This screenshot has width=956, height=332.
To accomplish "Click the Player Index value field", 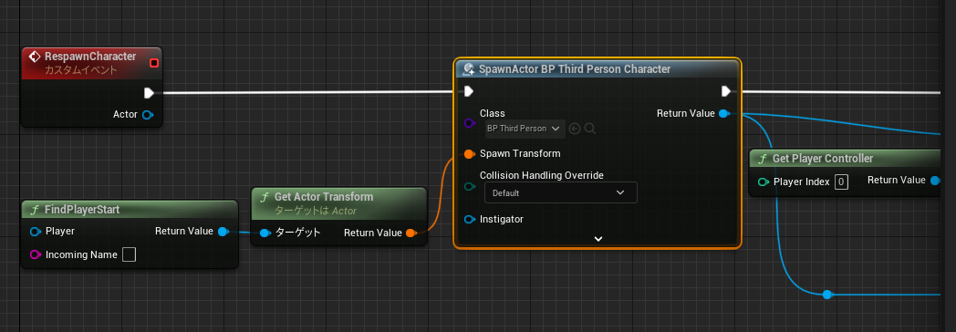I will click(x=841, y=182).
